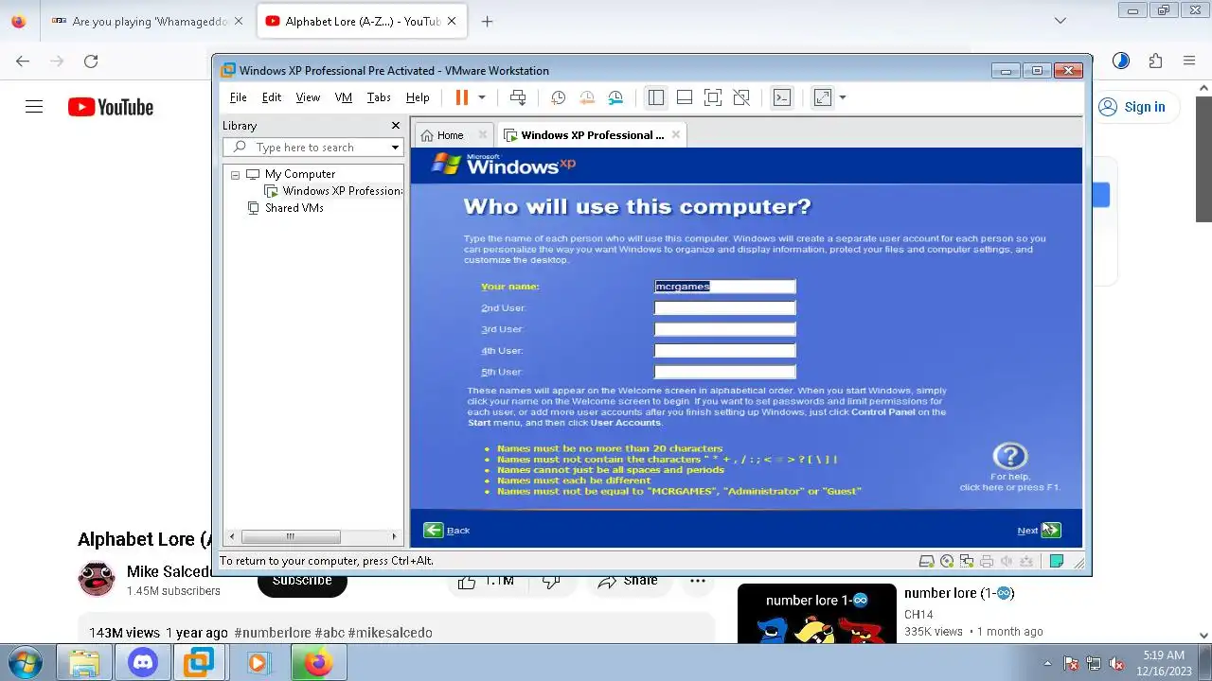1212x681 pixels.
Task: Send Ctrl+Alt+Del to the virtual machine
Action: pos(518,97)
